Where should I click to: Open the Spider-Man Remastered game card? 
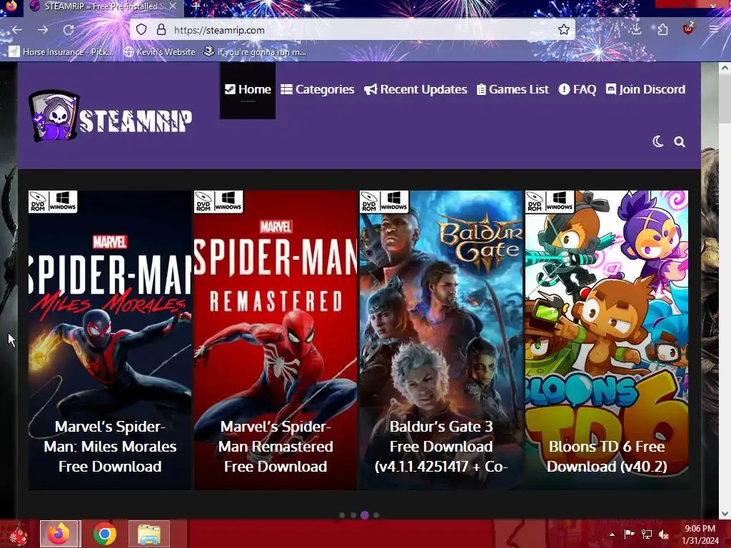(276, 340)
